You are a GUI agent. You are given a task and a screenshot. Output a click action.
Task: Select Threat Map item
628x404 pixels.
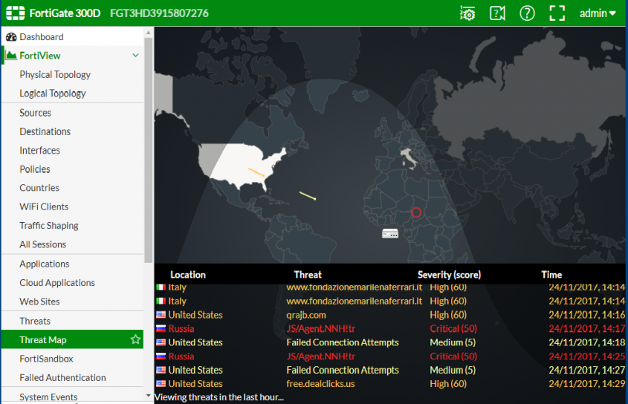pos(73,339)
